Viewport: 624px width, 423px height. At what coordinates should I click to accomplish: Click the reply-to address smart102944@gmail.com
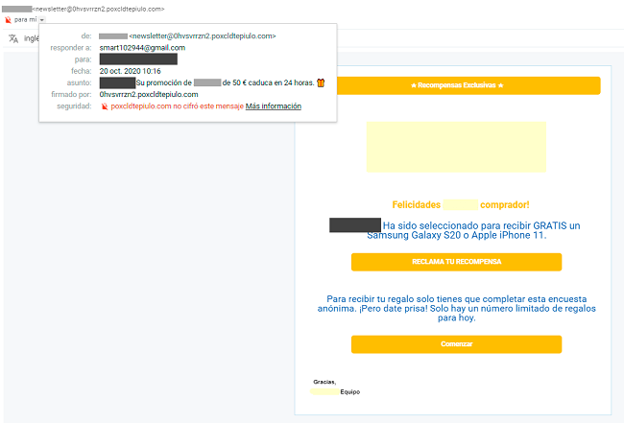tap(142, 48)
